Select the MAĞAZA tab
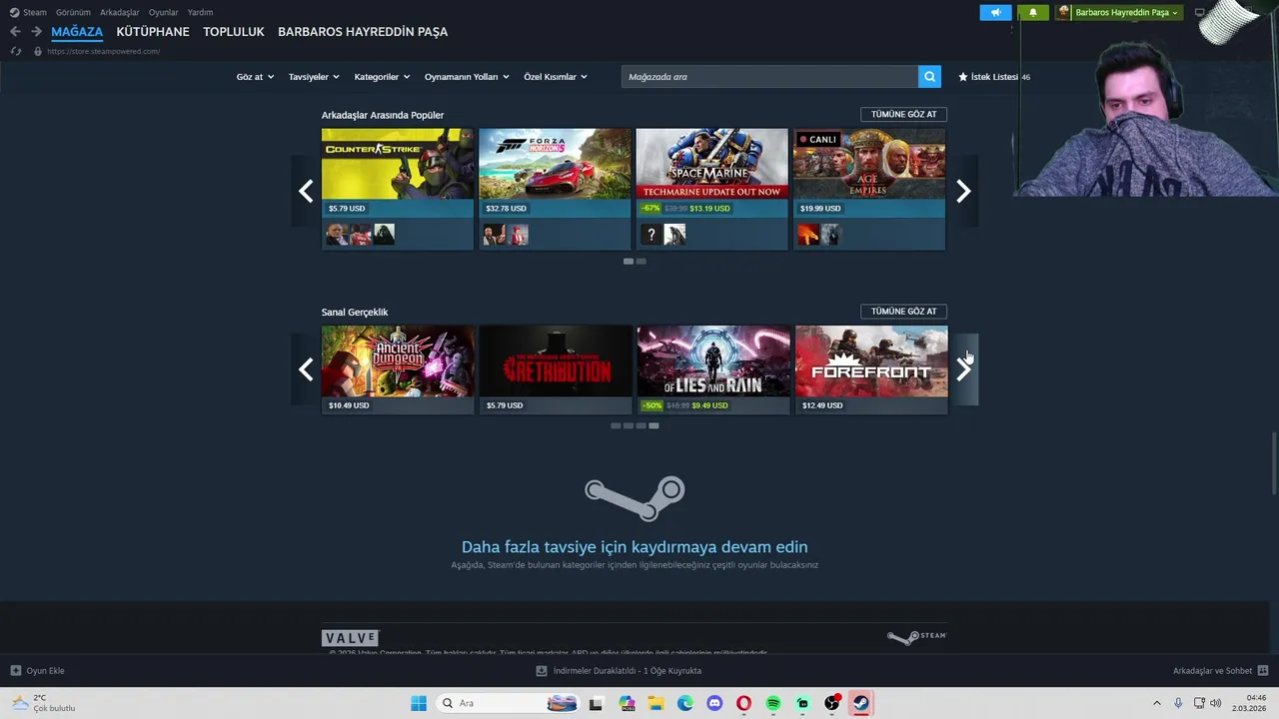 pos(77,32)
